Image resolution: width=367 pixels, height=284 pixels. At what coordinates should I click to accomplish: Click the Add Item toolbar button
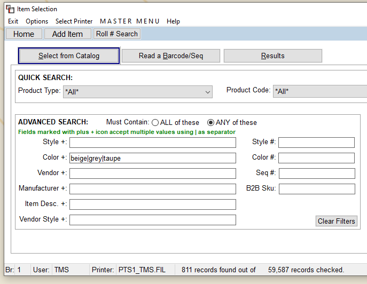[67, 34]
